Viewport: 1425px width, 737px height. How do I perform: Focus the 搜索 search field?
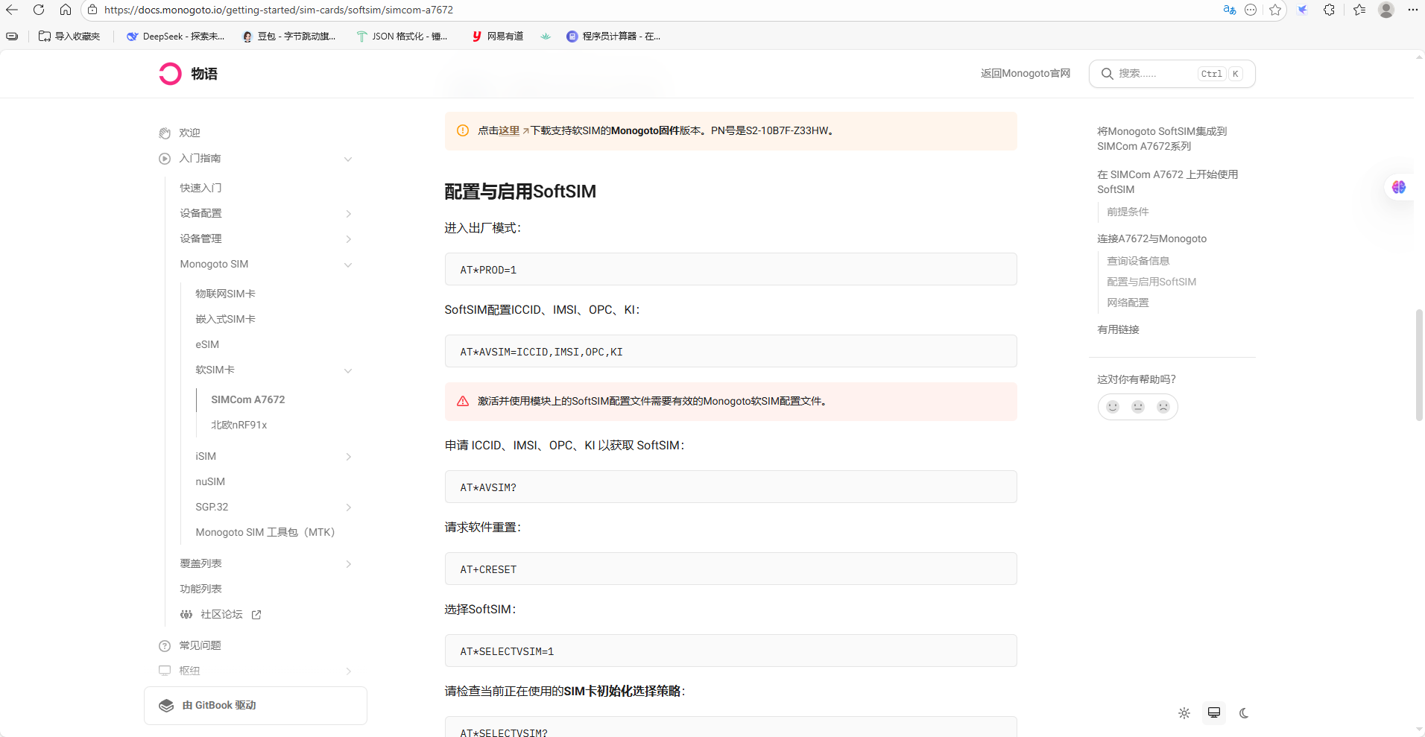1172,74
